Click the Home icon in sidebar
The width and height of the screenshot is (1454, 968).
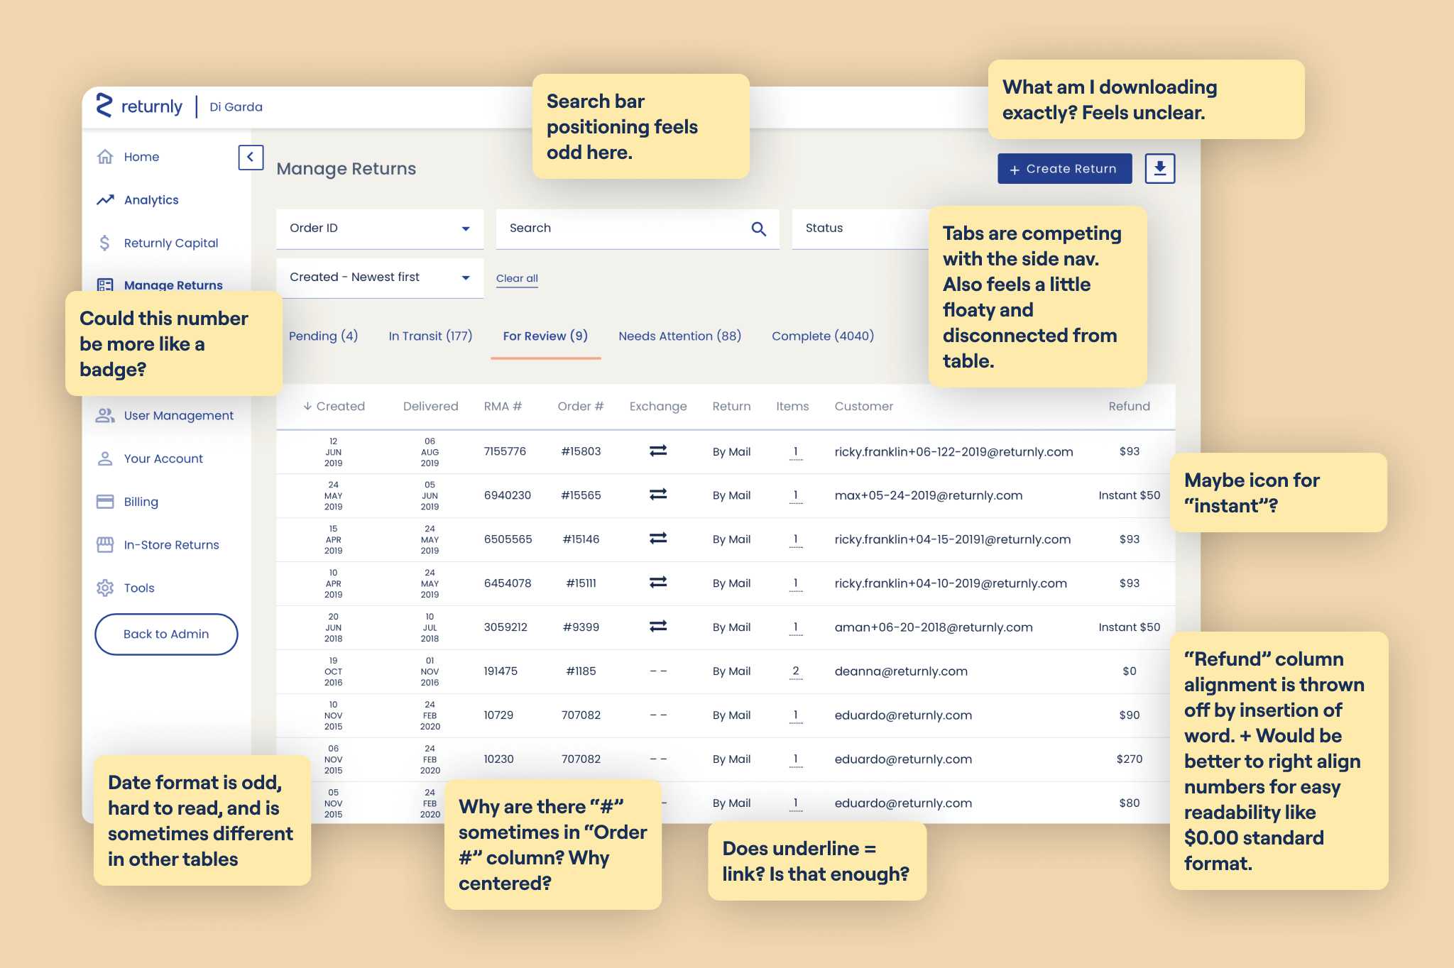pos(105,157)
